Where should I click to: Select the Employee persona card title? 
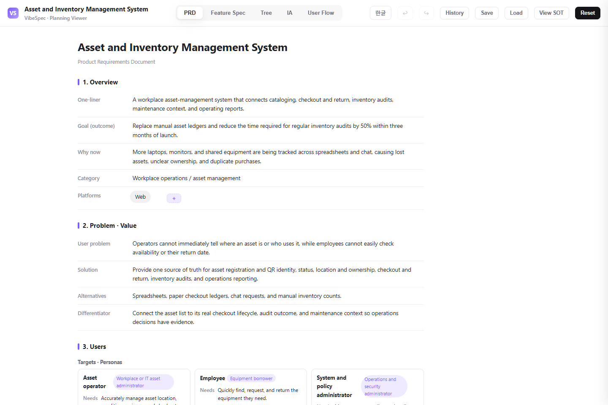(x=212, y=378)
